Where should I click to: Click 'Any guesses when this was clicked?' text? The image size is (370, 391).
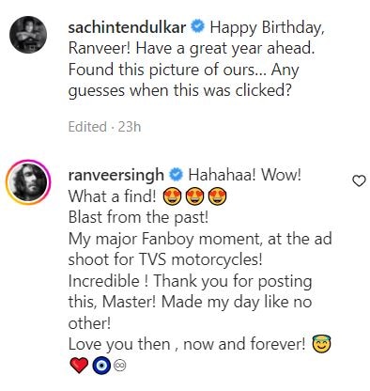(x=183, y=80)
